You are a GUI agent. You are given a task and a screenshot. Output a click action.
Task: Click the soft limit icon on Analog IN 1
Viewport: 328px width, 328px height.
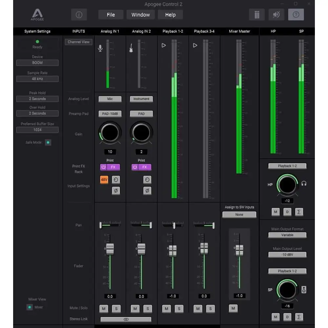click(x=116, y=179)
